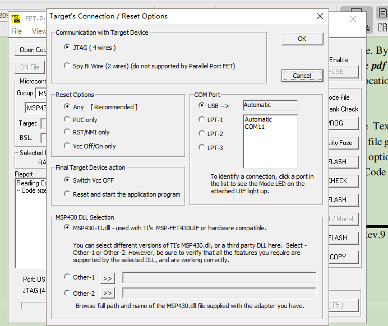Click the USB port Automatic text field
Viewport: 388px width, 326px height.
(270, 105)
